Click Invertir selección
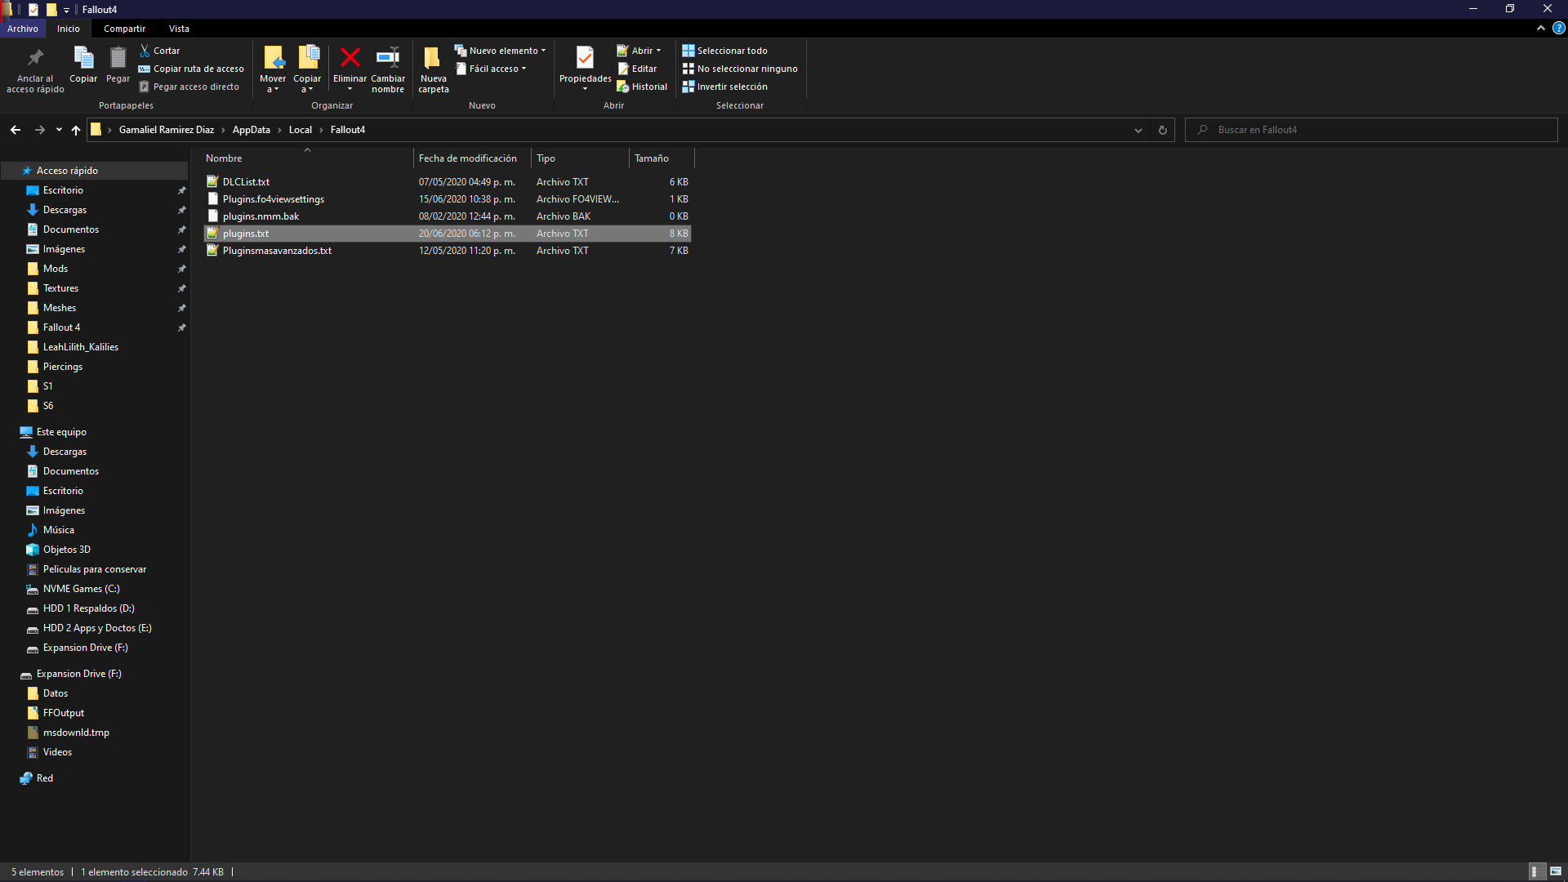Screen dimensions: 1568x882 coord(725,87)
